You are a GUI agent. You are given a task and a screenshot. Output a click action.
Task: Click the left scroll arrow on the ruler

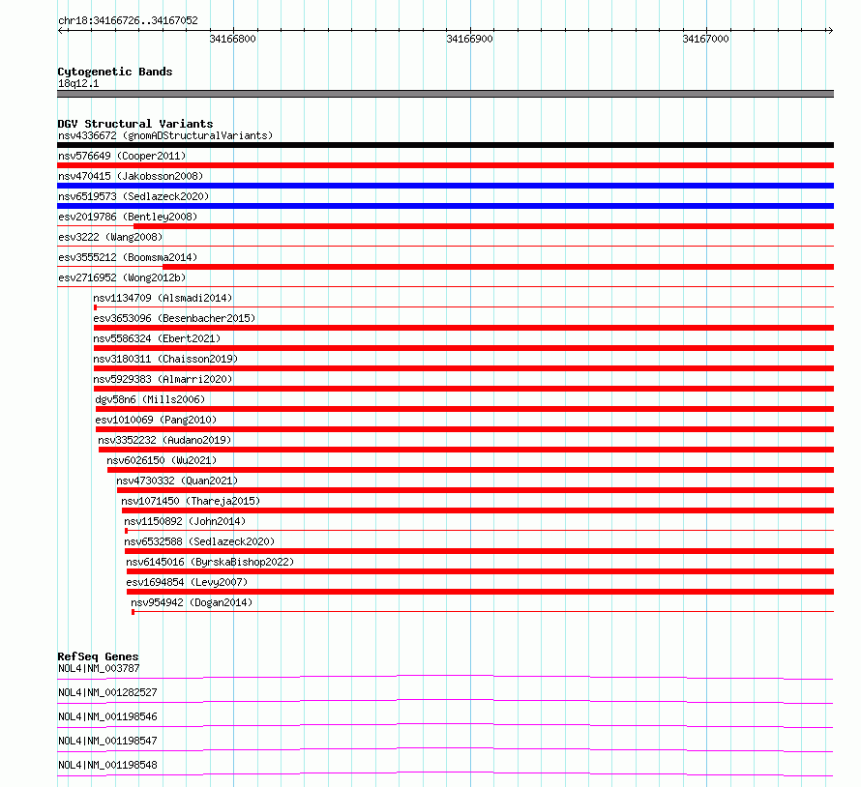coord(61,30)
